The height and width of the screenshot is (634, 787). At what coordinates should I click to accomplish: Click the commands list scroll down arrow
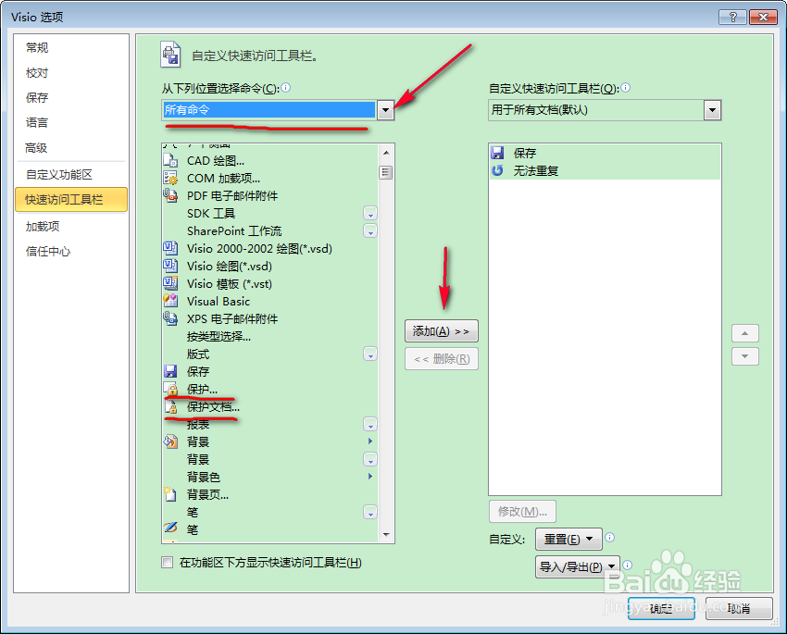(x=386, y=535)
